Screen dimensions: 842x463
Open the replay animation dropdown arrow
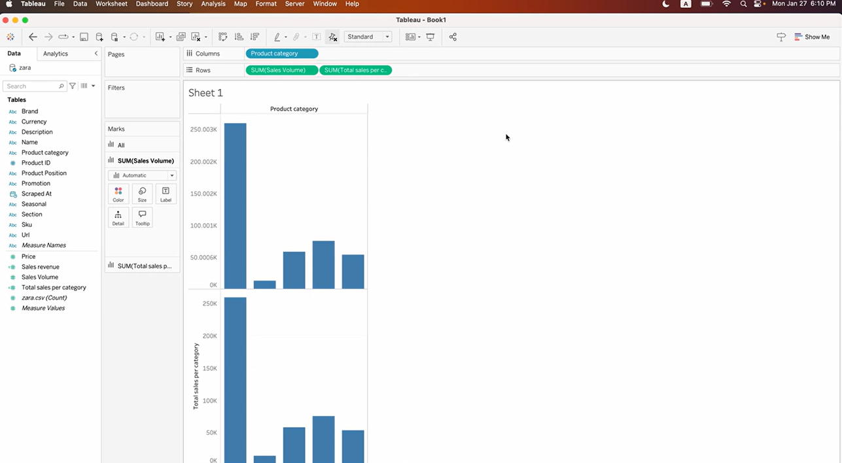point(73,37)
